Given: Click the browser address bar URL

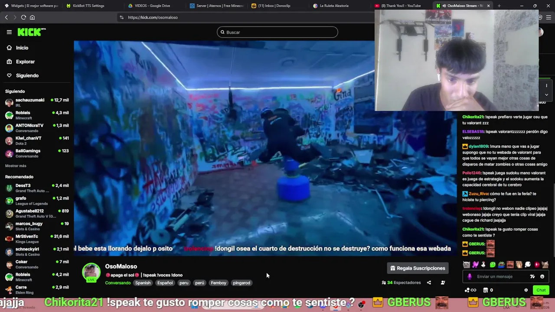Looking at the screenshot, I should 153,17.
